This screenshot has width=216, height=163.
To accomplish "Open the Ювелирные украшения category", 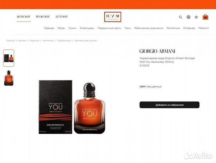I will coord(149,28).
